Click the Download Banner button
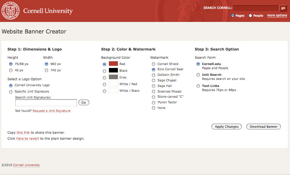Image resolution: width=290 pixels, height=175 pixels. (264, 127)
